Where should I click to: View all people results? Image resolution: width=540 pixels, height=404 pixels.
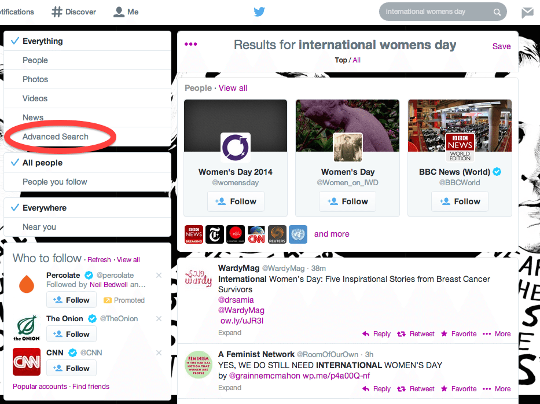coord(233,88)
